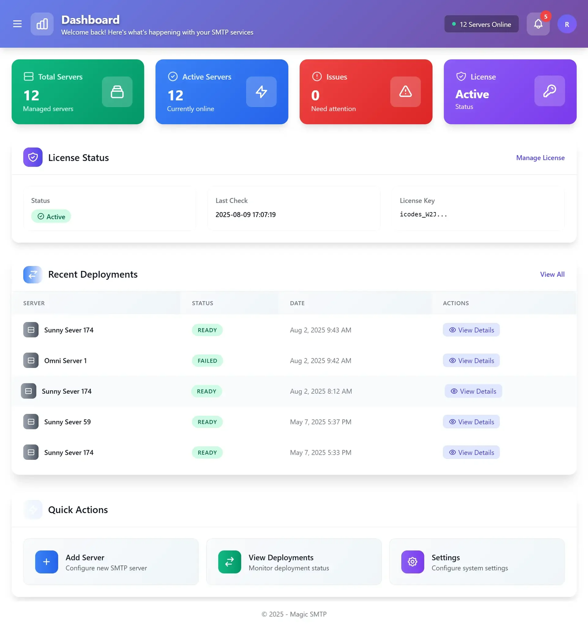This screenshot has width=588, height=626.
Task: View details for Sunny Sever 174 at 9:43 AM
Action: coord(471,330)
